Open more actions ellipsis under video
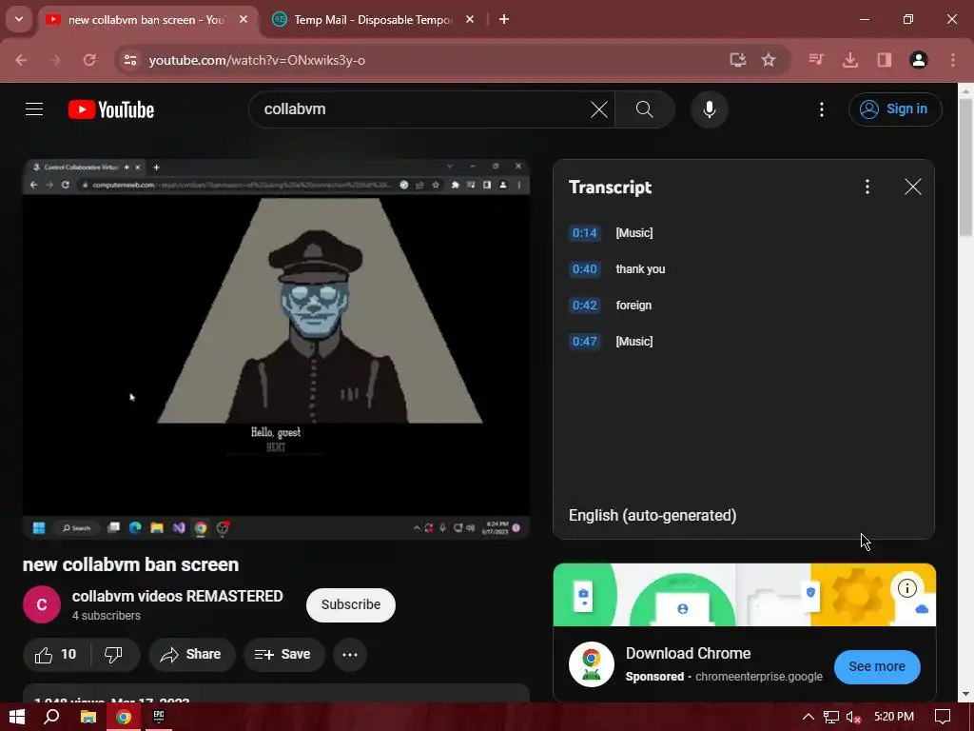974x731 pixels. pos(350,655)
